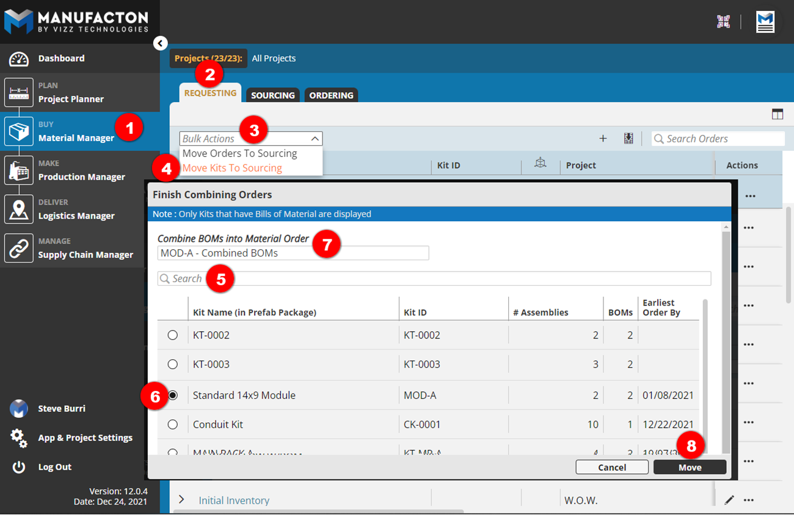This screenshot has width=794, height=515.
Task: Switch to the SOURCING tab
Action: point(272,95)
